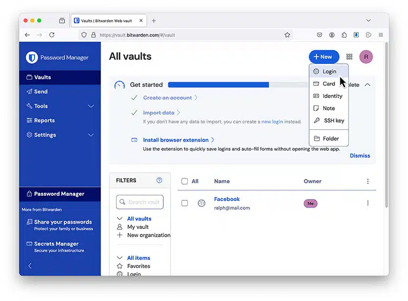
Task: Open the Create an account link
Action: pyautogui.click(x=167, y=98)
